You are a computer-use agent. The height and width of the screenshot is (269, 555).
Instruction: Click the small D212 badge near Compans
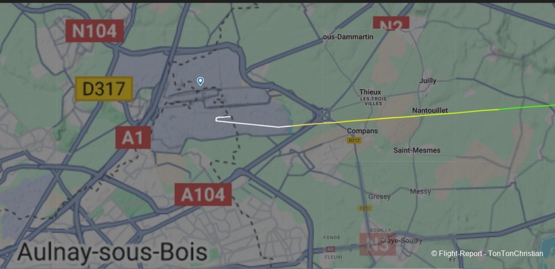(x=354, y=140)
